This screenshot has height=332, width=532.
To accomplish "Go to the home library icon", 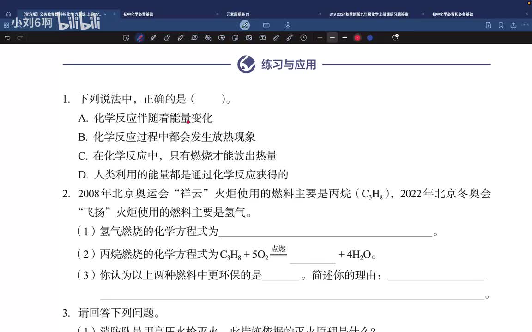I will point(8,14).
